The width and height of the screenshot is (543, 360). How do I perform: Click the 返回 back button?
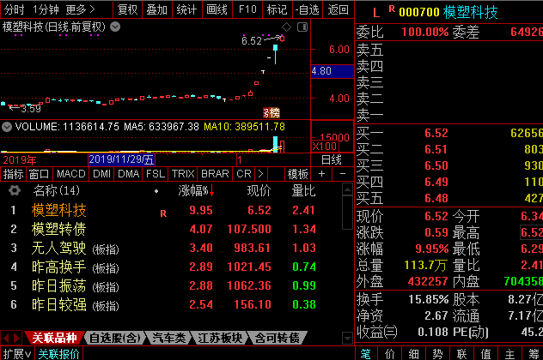click(338, 9)
